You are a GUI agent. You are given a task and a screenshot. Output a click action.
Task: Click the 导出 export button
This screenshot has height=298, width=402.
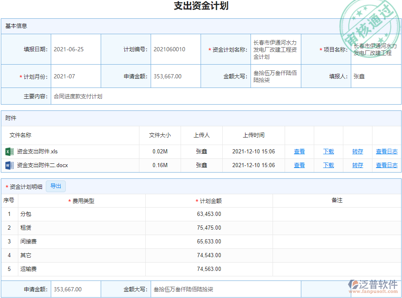pos(56,186)
